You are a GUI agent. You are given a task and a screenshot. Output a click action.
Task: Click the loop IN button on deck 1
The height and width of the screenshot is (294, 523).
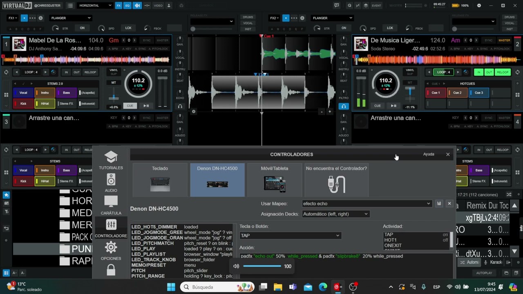coord(66,72)
